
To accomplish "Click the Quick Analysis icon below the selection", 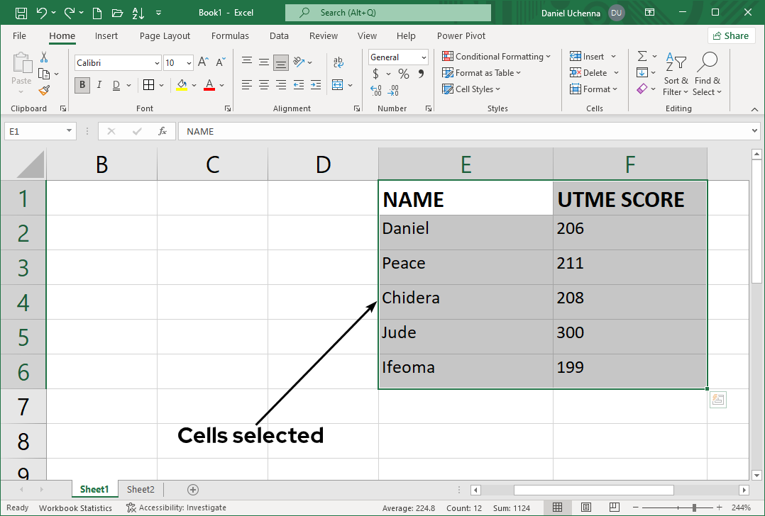I will (x=717, y=400).
